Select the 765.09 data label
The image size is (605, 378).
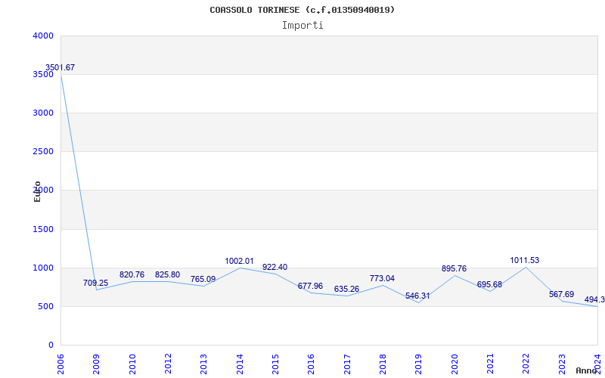click(x=203, y=279)
